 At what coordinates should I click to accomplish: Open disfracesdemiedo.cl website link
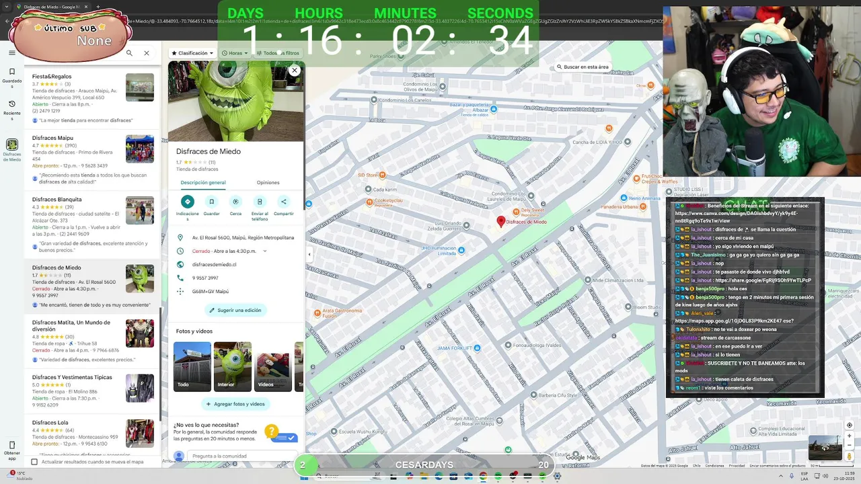[214, 264]
